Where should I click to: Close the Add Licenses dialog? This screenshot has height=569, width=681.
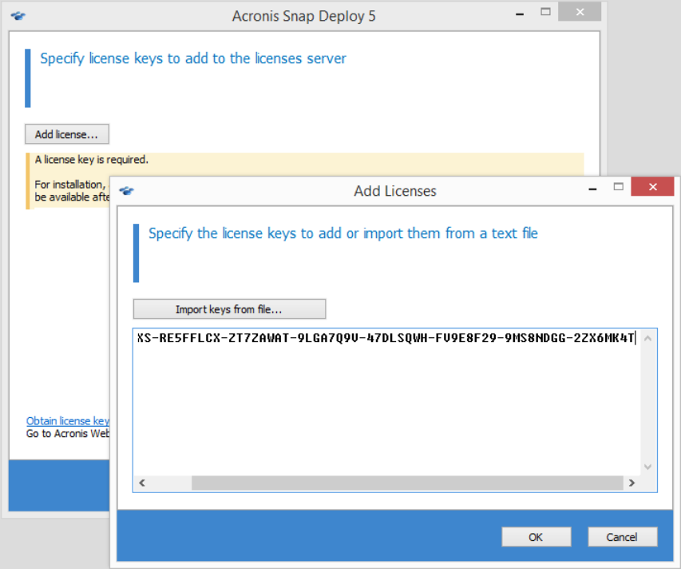click(652, 187)
